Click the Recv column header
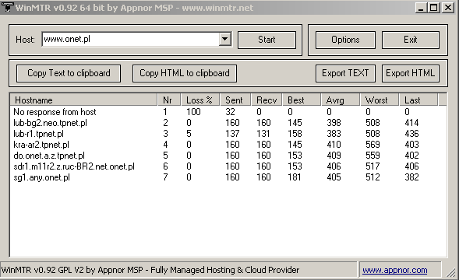Image resolution: width=459 pixels, height=280 pixels. click(x=267, y=100)
